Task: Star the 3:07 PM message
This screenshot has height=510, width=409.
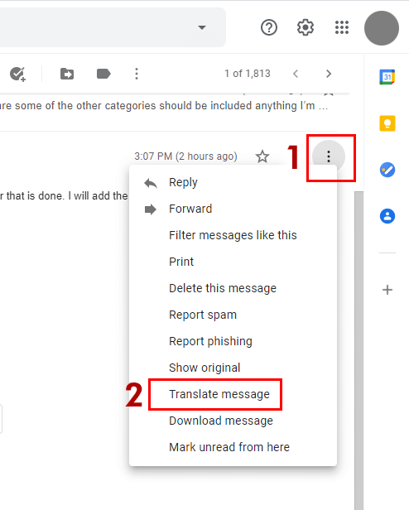Action: point(262,156)
